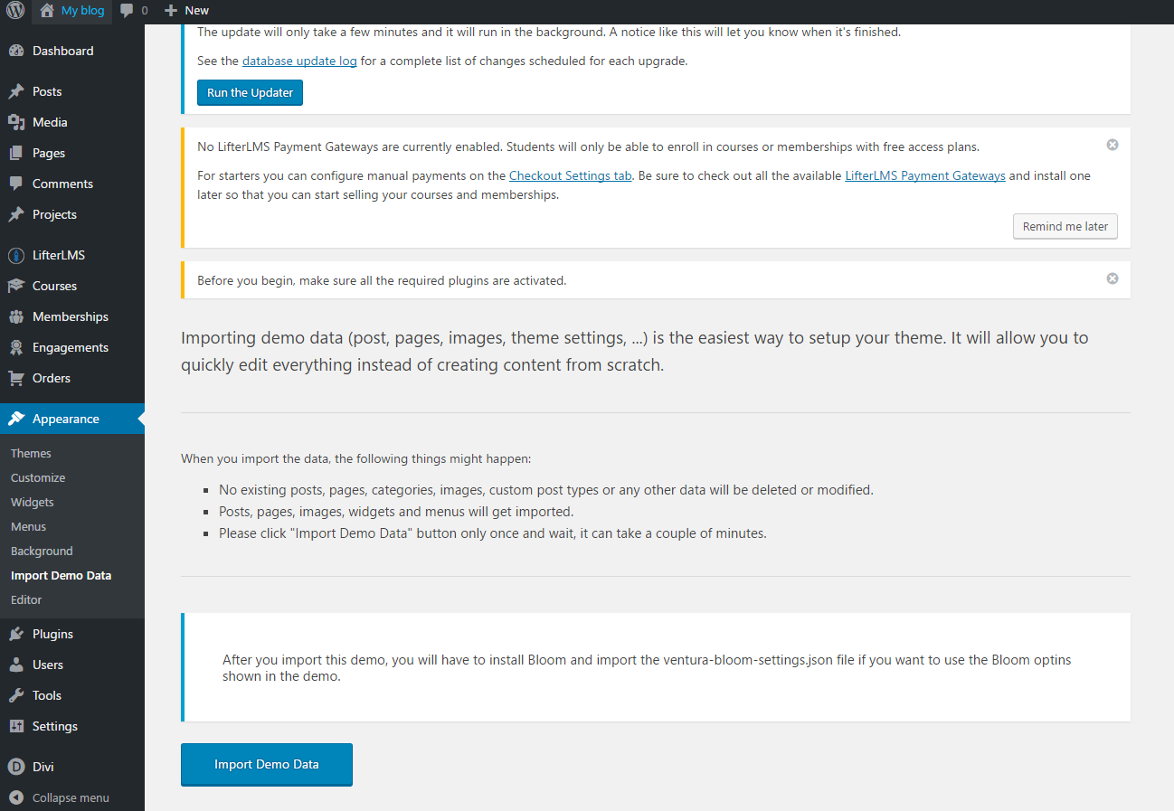Click the Collapse menu arrow icon
Screen dimensions: 1174x811
pos(16,797)
